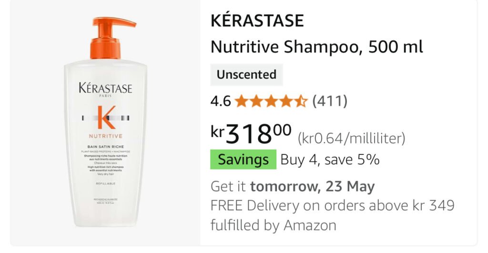
Task: Click the REFILLABLE label on the bottle
Action: click(106, 183)
